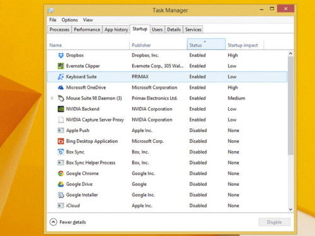
Task: Switch to the Processes tab
Action: [59, 30]
